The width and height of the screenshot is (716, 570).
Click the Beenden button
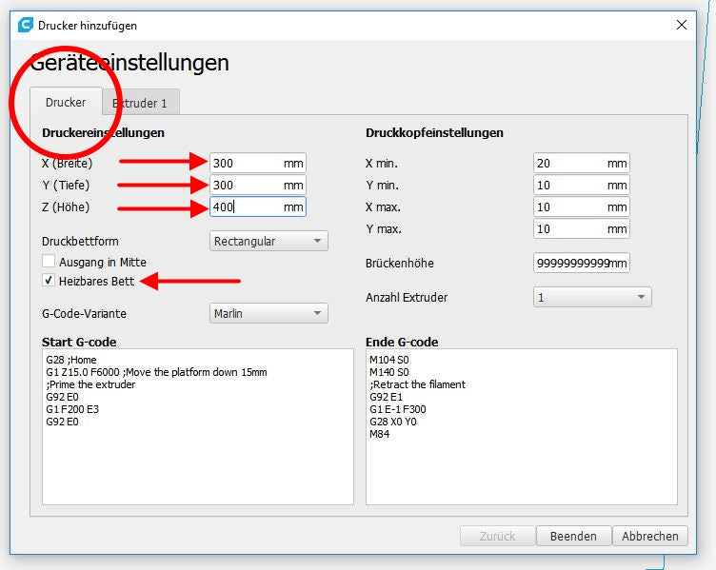[x=573, y=536]
